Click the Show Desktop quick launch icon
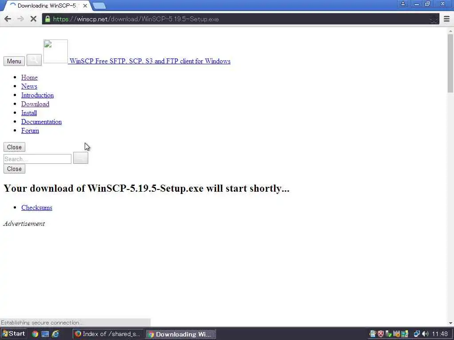The width and height of the screenshot is (454, 340). [x=45, y=334]
